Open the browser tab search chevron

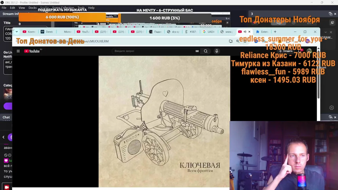pos(17,32)
